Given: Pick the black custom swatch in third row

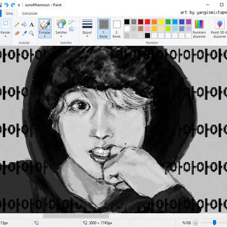Looking at the screenshot, I should pos(148,35).
